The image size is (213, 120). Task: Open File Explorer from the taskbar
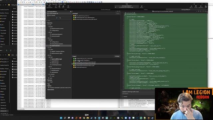click(88, 118)
